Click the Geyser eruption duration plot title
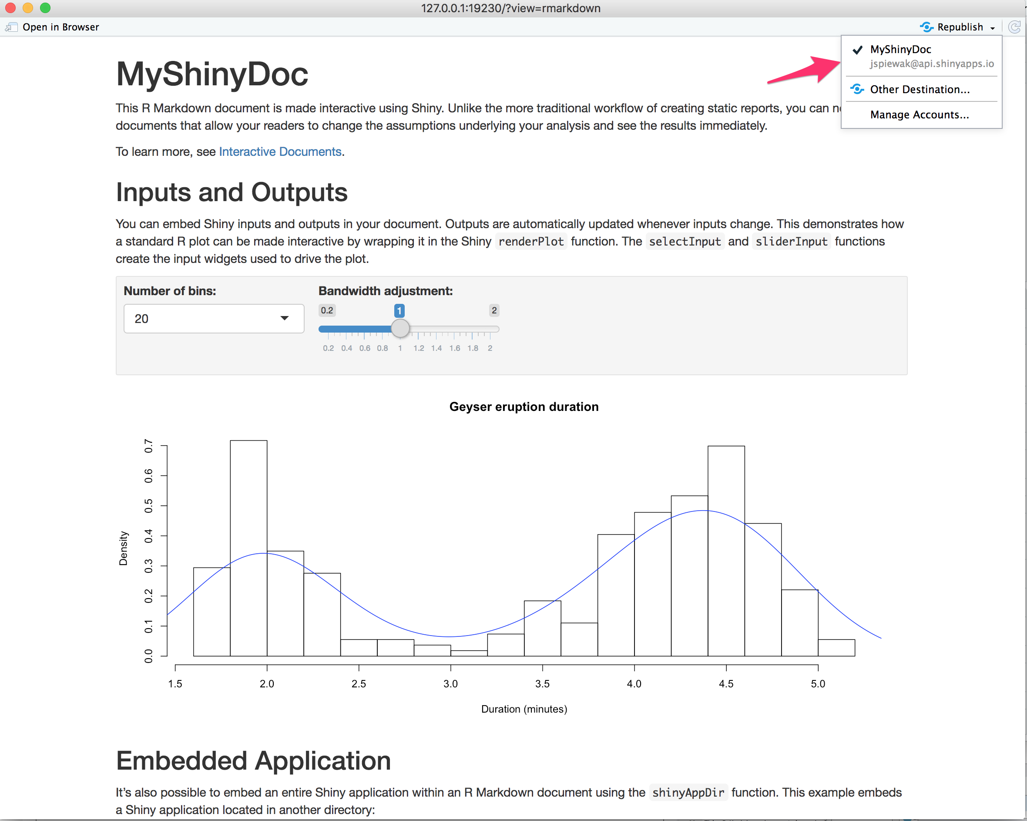The height and width of the screenshot is (821, 1027). pyautogui.click(x=524, y=407)
